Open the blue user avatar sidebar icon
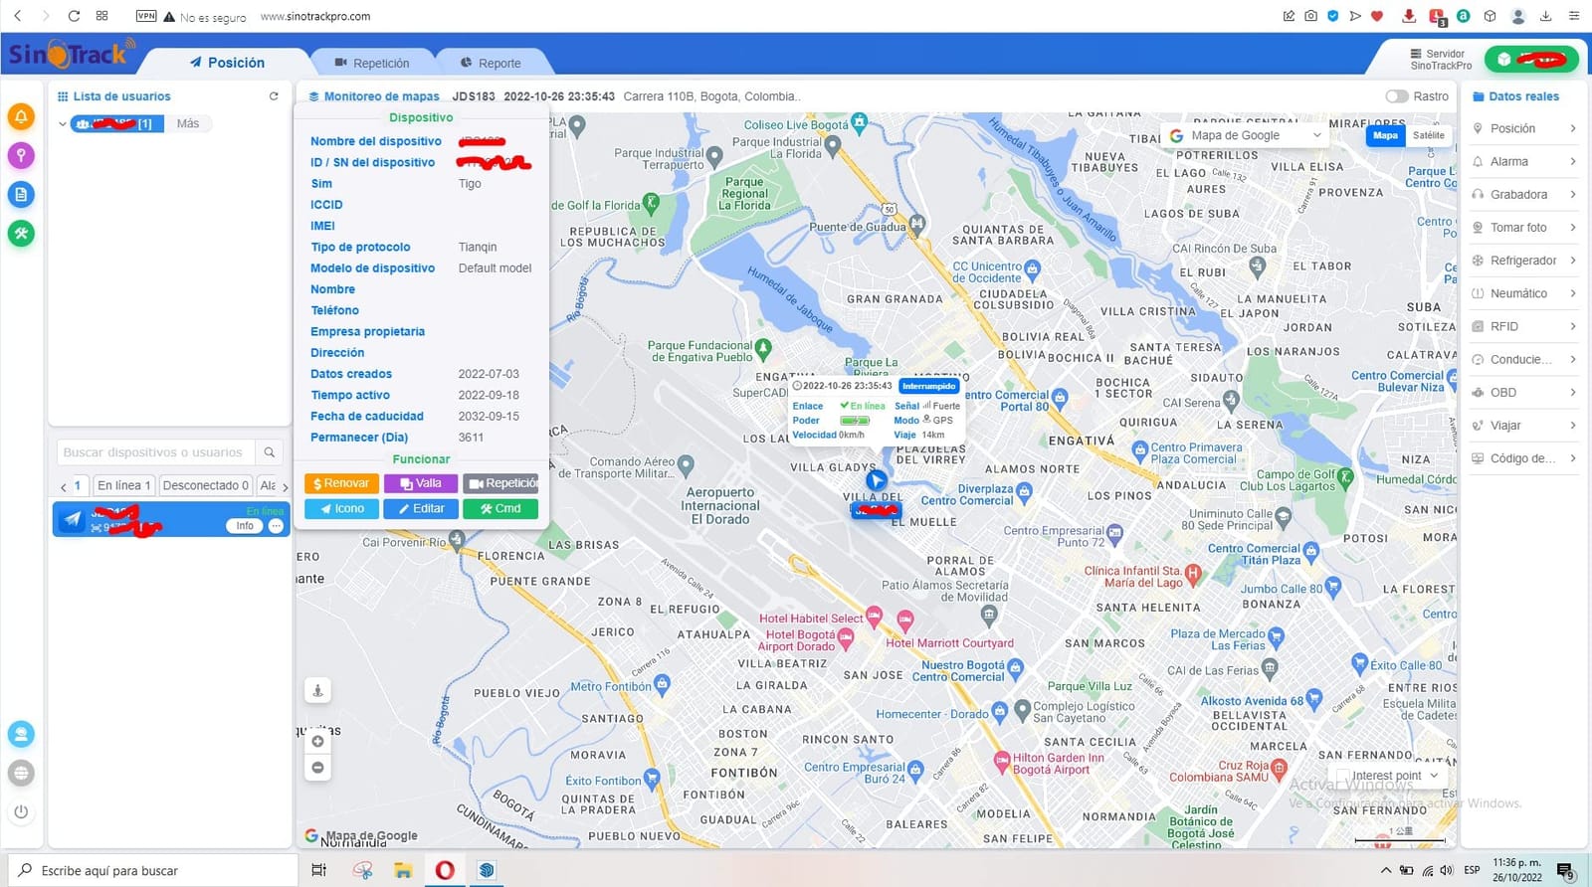The width and height of the screenshot is (1592, 887). click(x=21, y=734)
